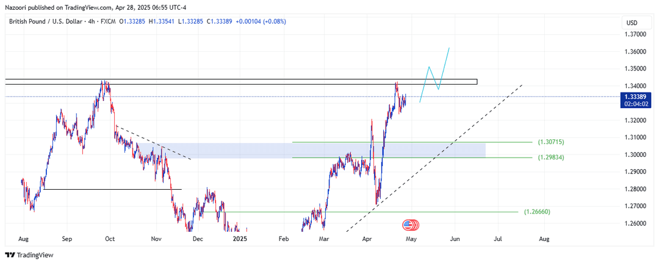Click the 1.37000 price axis label

pos(634,34)
